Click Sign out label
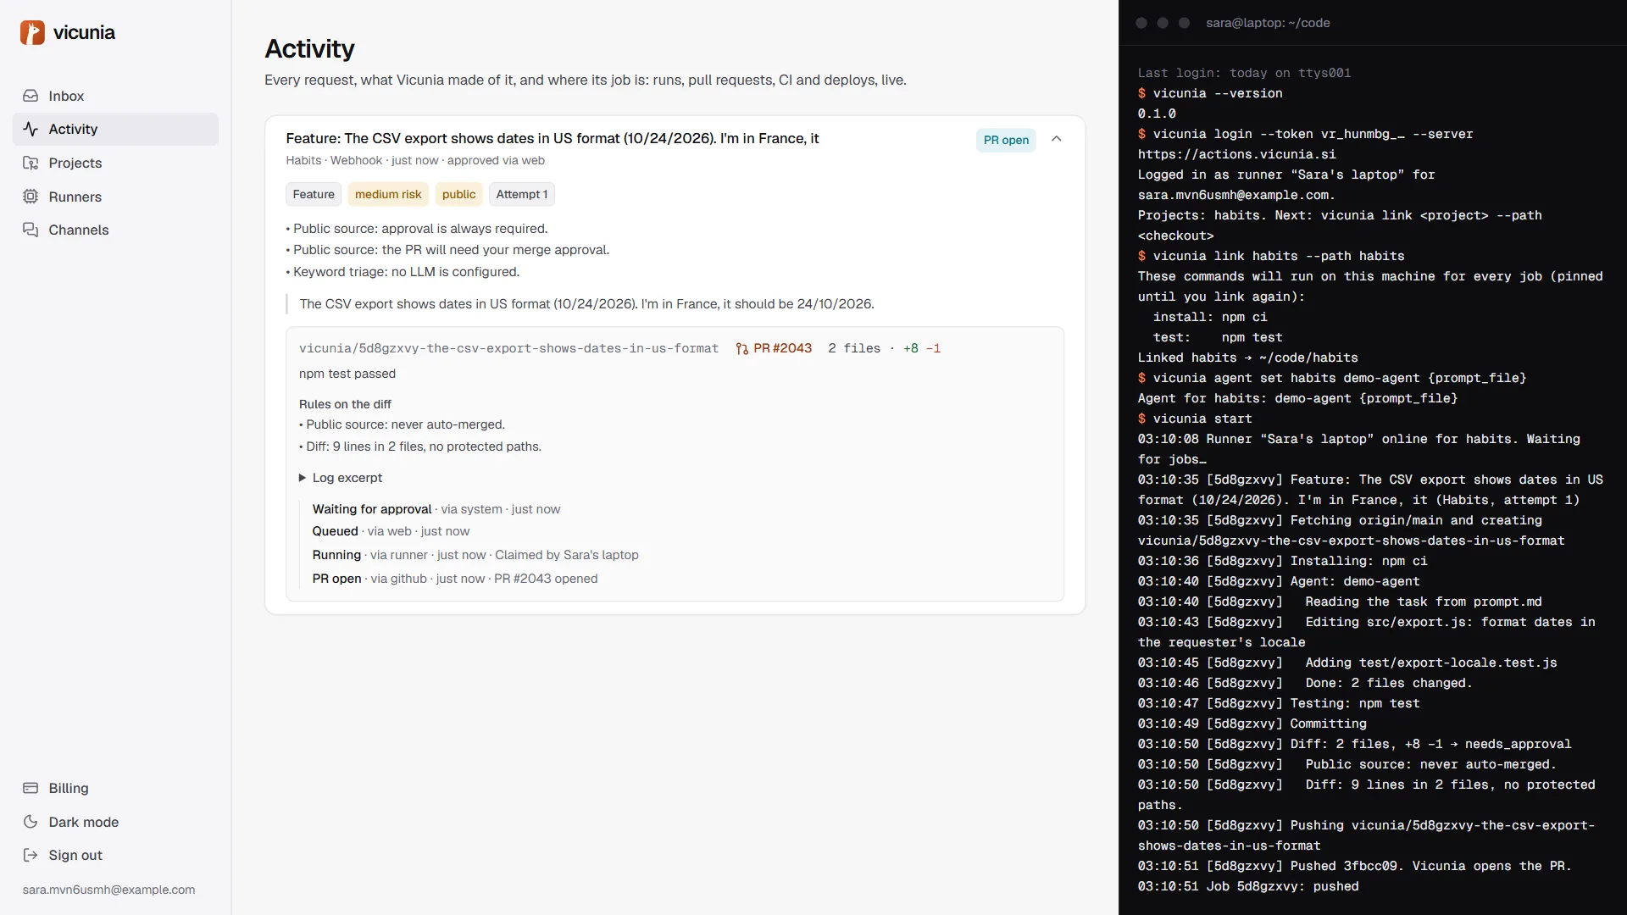Screen dimensions: 1627x915 click(75, 855)
